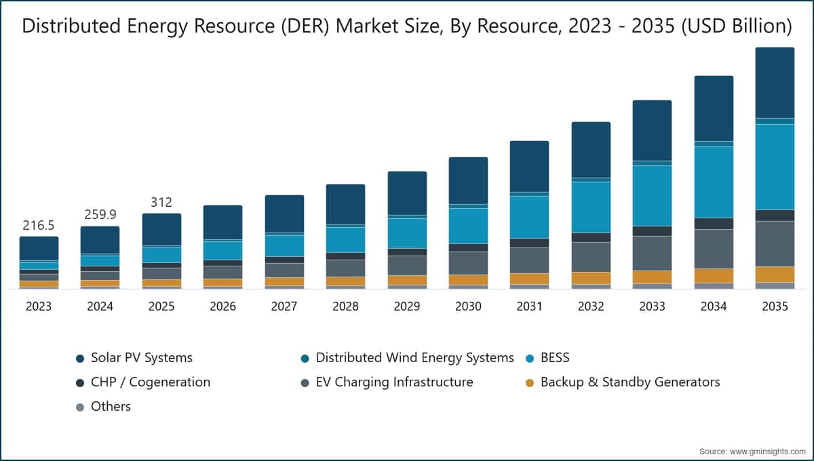814x461 pixels.
Task: Select the Solar PV segment of the 2027 bar
Action: point(284,214)
